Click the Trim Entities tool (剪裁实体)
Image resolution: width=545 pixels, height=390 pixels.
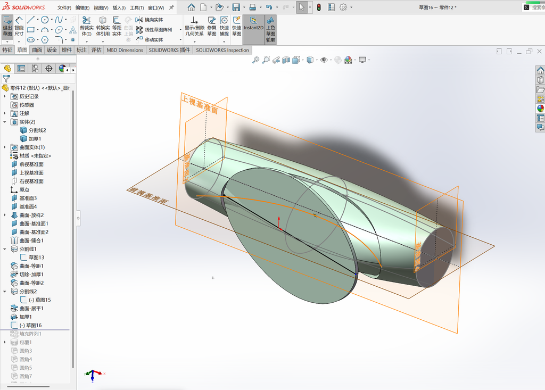[87, 27]
